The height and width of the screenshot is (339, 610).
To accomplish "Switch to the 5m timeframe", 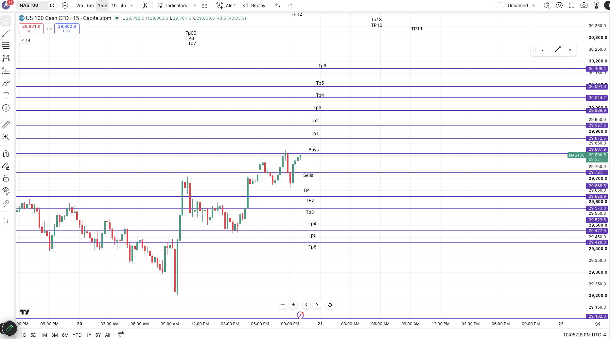I will point(90,5).
